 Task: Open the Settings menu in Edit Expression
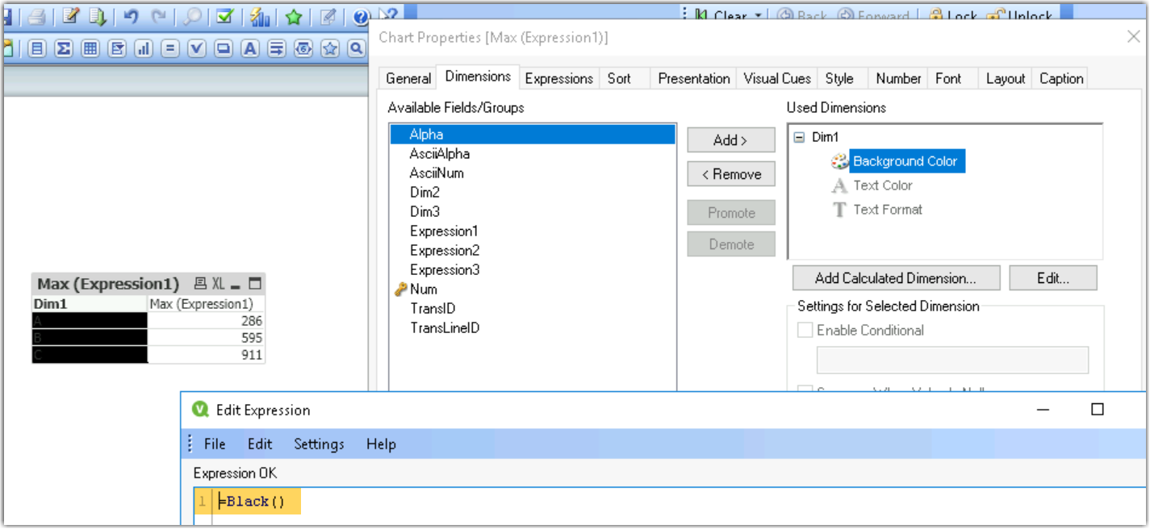(x=319, y=444)
